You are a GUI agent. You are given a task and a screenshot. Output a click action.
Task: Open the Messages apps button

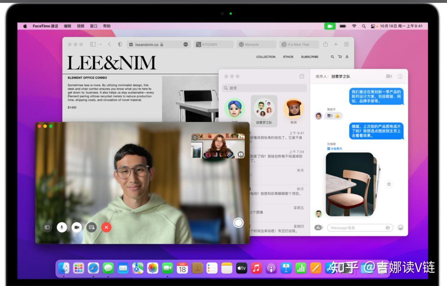point(319,228)
